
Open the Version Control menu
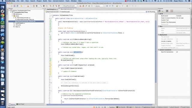58,1
